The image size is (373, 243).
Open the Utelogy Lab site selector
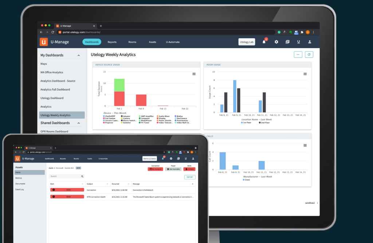coord(247,42)
